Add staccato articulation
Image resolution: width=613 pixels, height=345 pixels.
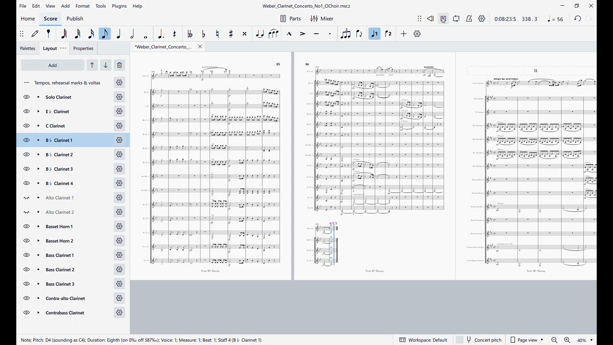pyautogui.click(x=330, y=34)
